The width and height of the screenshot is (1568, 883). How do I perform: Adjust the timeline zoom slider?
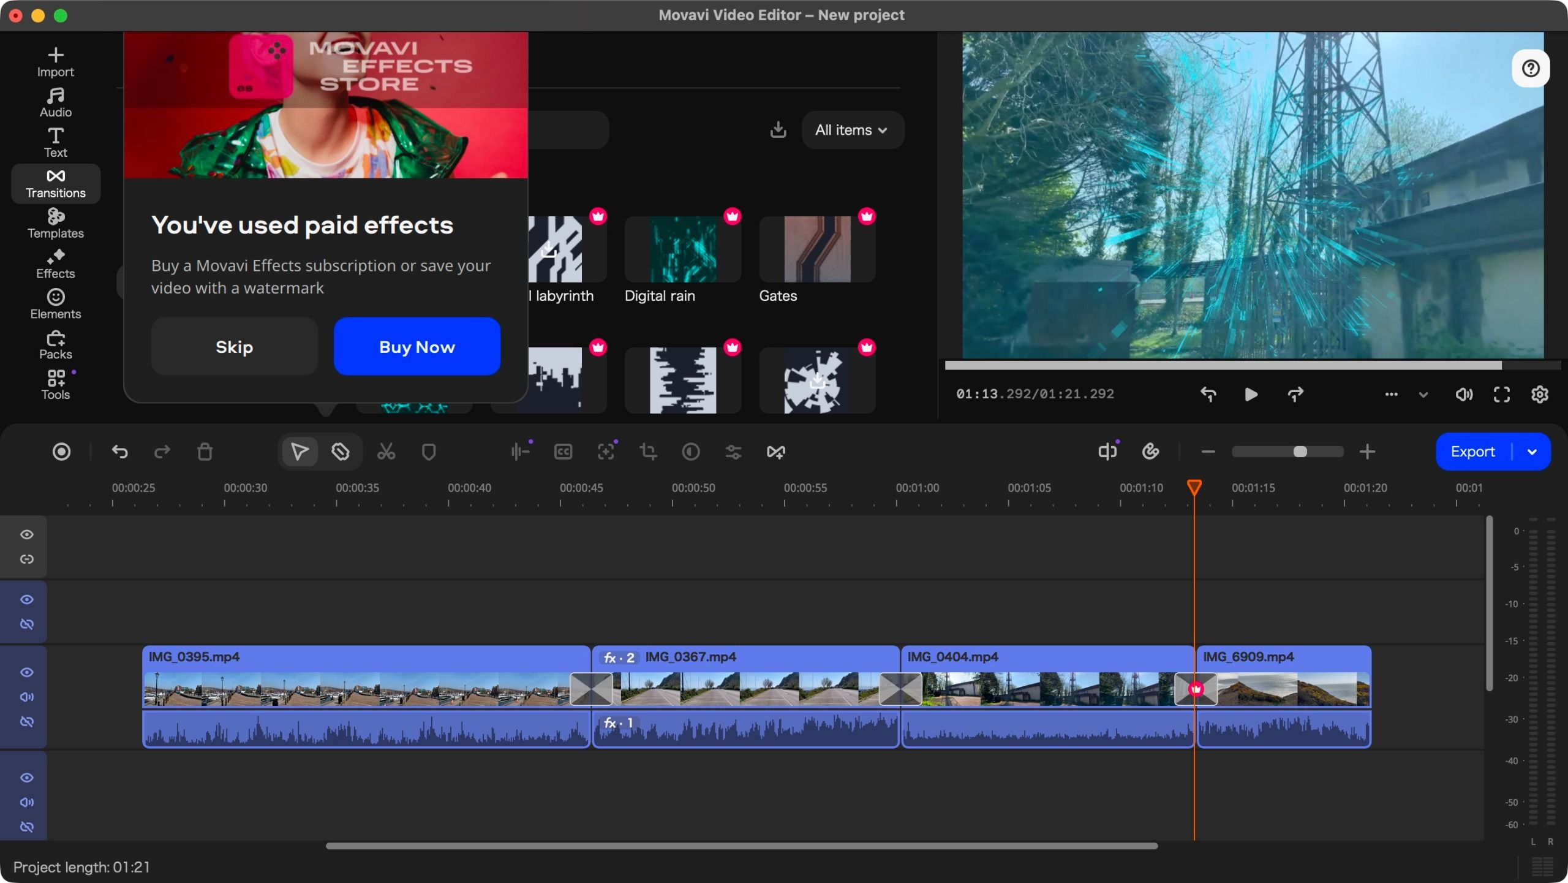1287,452
